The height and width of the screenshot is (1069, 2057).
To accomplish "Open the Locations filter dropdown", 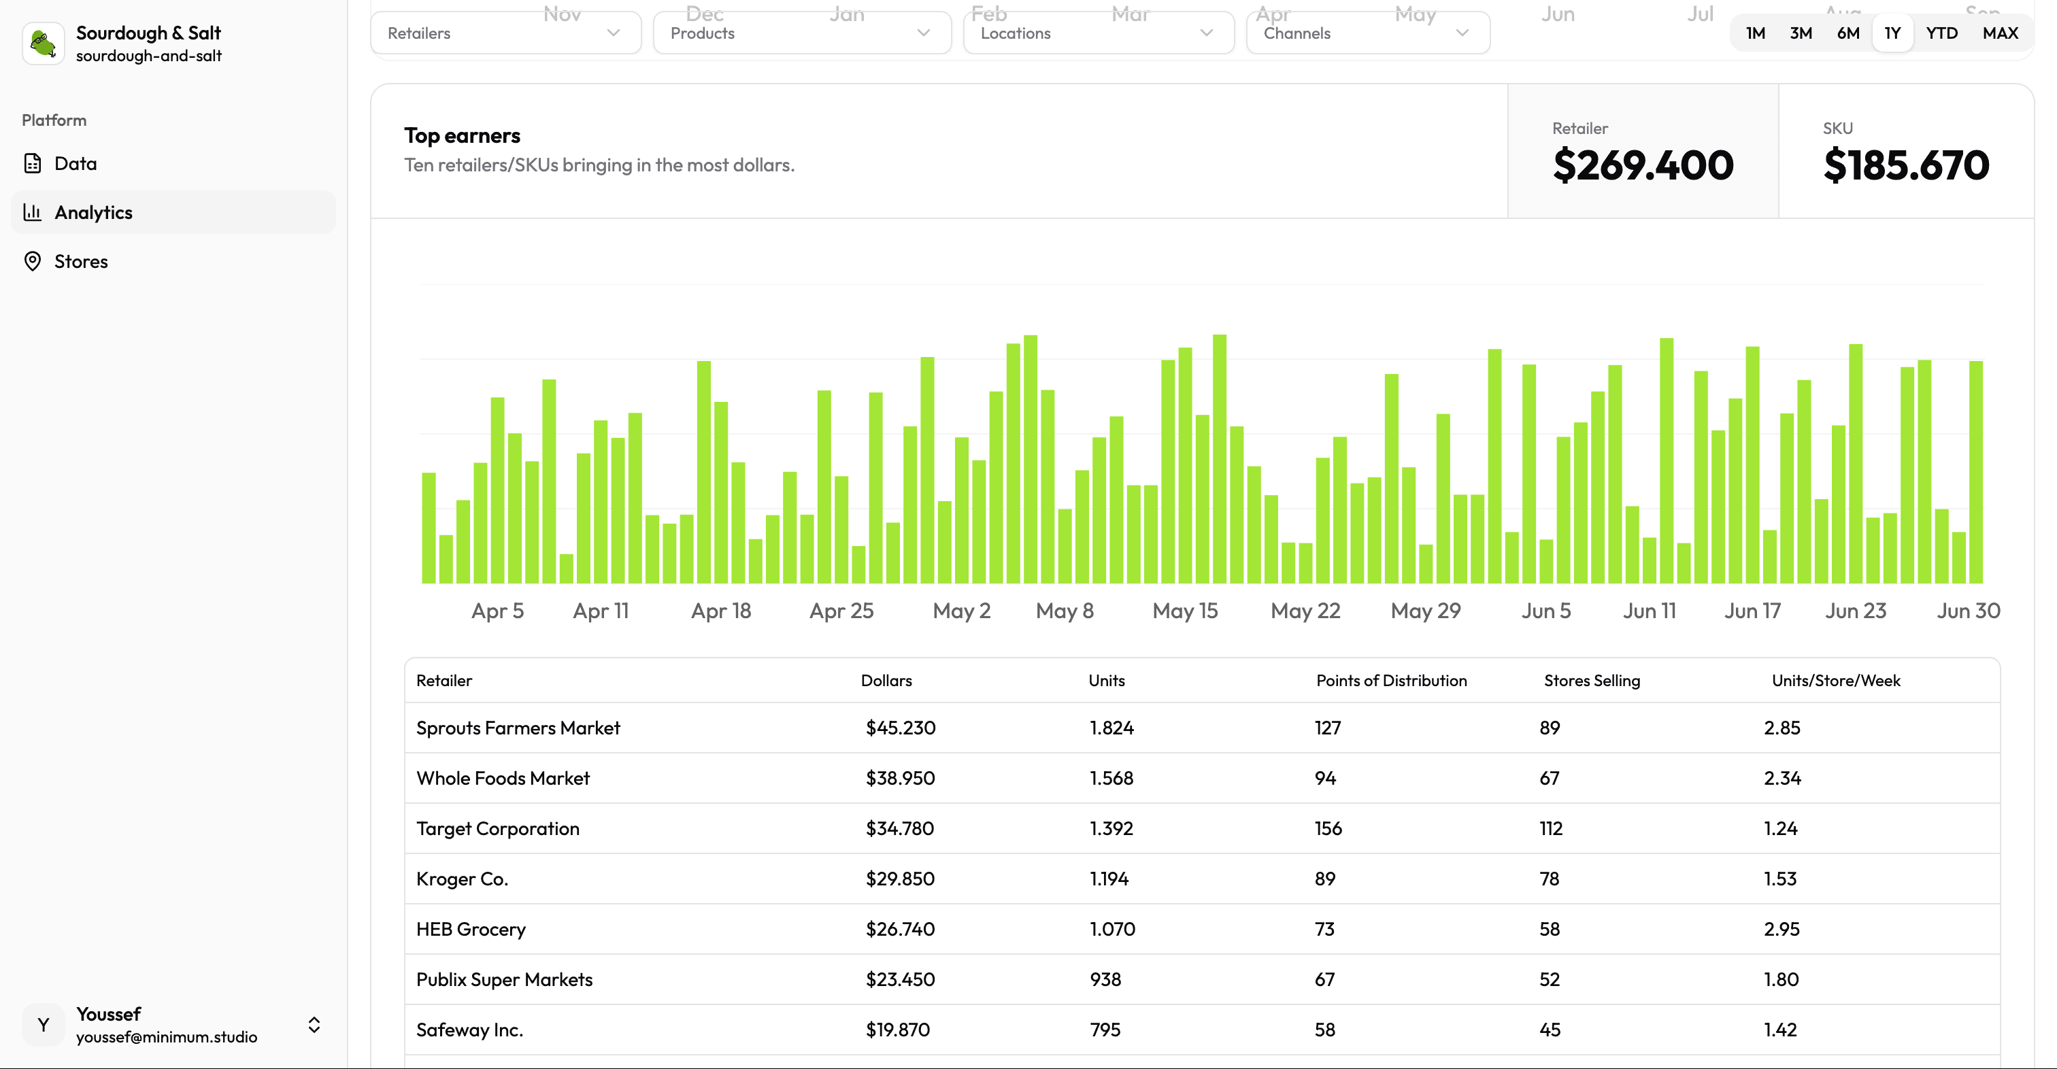I will tap(1097, 33).
